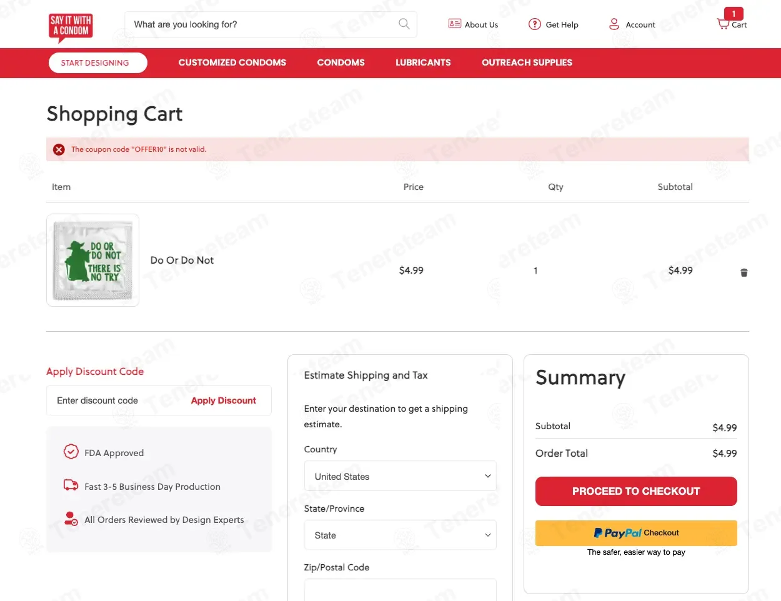
Task: Expand the State/Province dropdown
Action: [400, 535]
